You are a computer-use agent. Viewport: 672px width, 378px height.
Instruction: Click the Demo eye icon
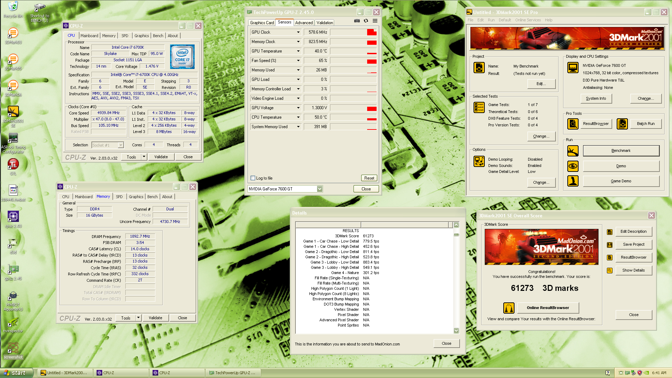coord(573,166)
